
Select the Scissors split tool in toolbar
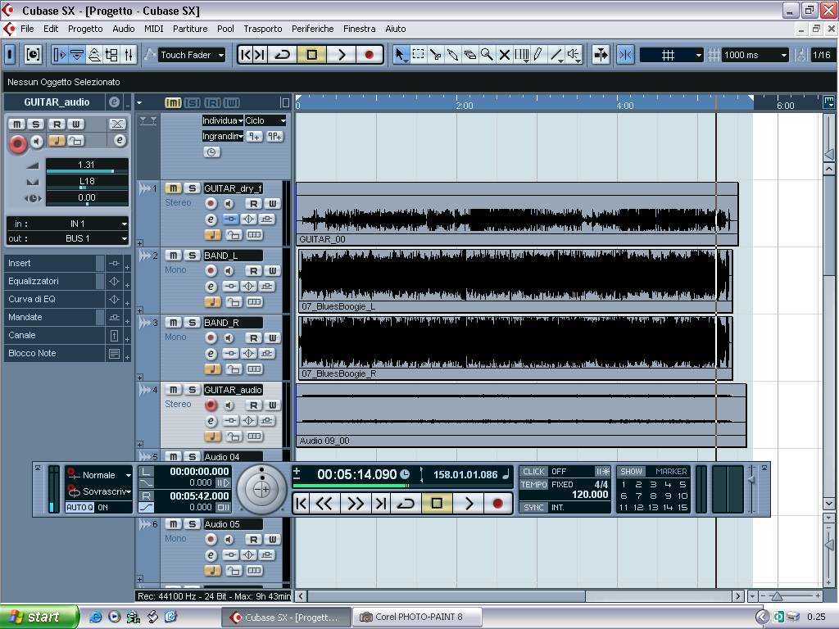[436, 55]
